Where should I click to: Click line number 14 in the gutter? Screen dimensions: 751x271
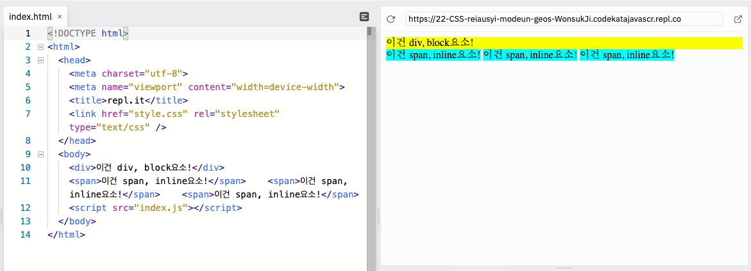tap(26, 235)
